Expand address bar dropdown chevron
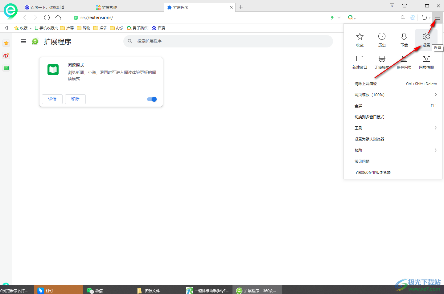Image resolution: width=444 pixels, height=294 pixels. [339, 18]
